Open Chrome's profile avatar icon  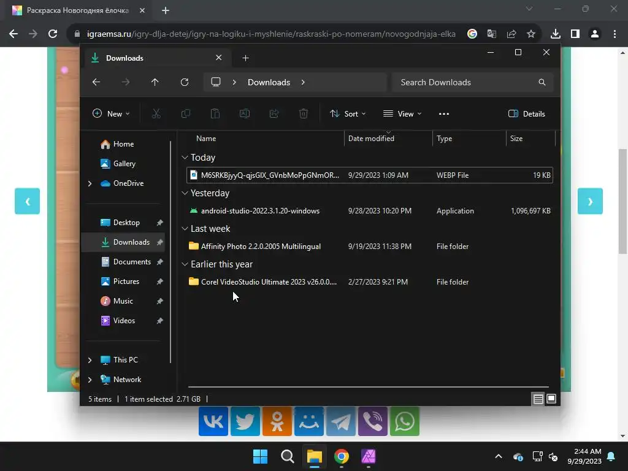point(595,34)
